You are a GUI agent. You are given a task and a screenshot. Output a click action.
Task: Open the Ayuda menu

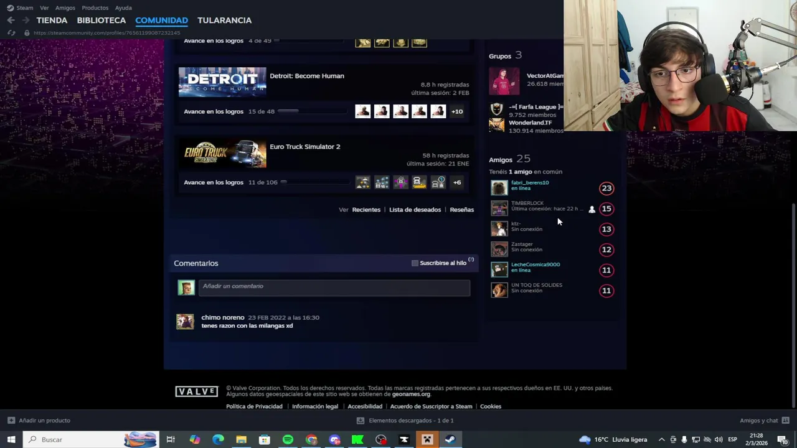(123, 7)
